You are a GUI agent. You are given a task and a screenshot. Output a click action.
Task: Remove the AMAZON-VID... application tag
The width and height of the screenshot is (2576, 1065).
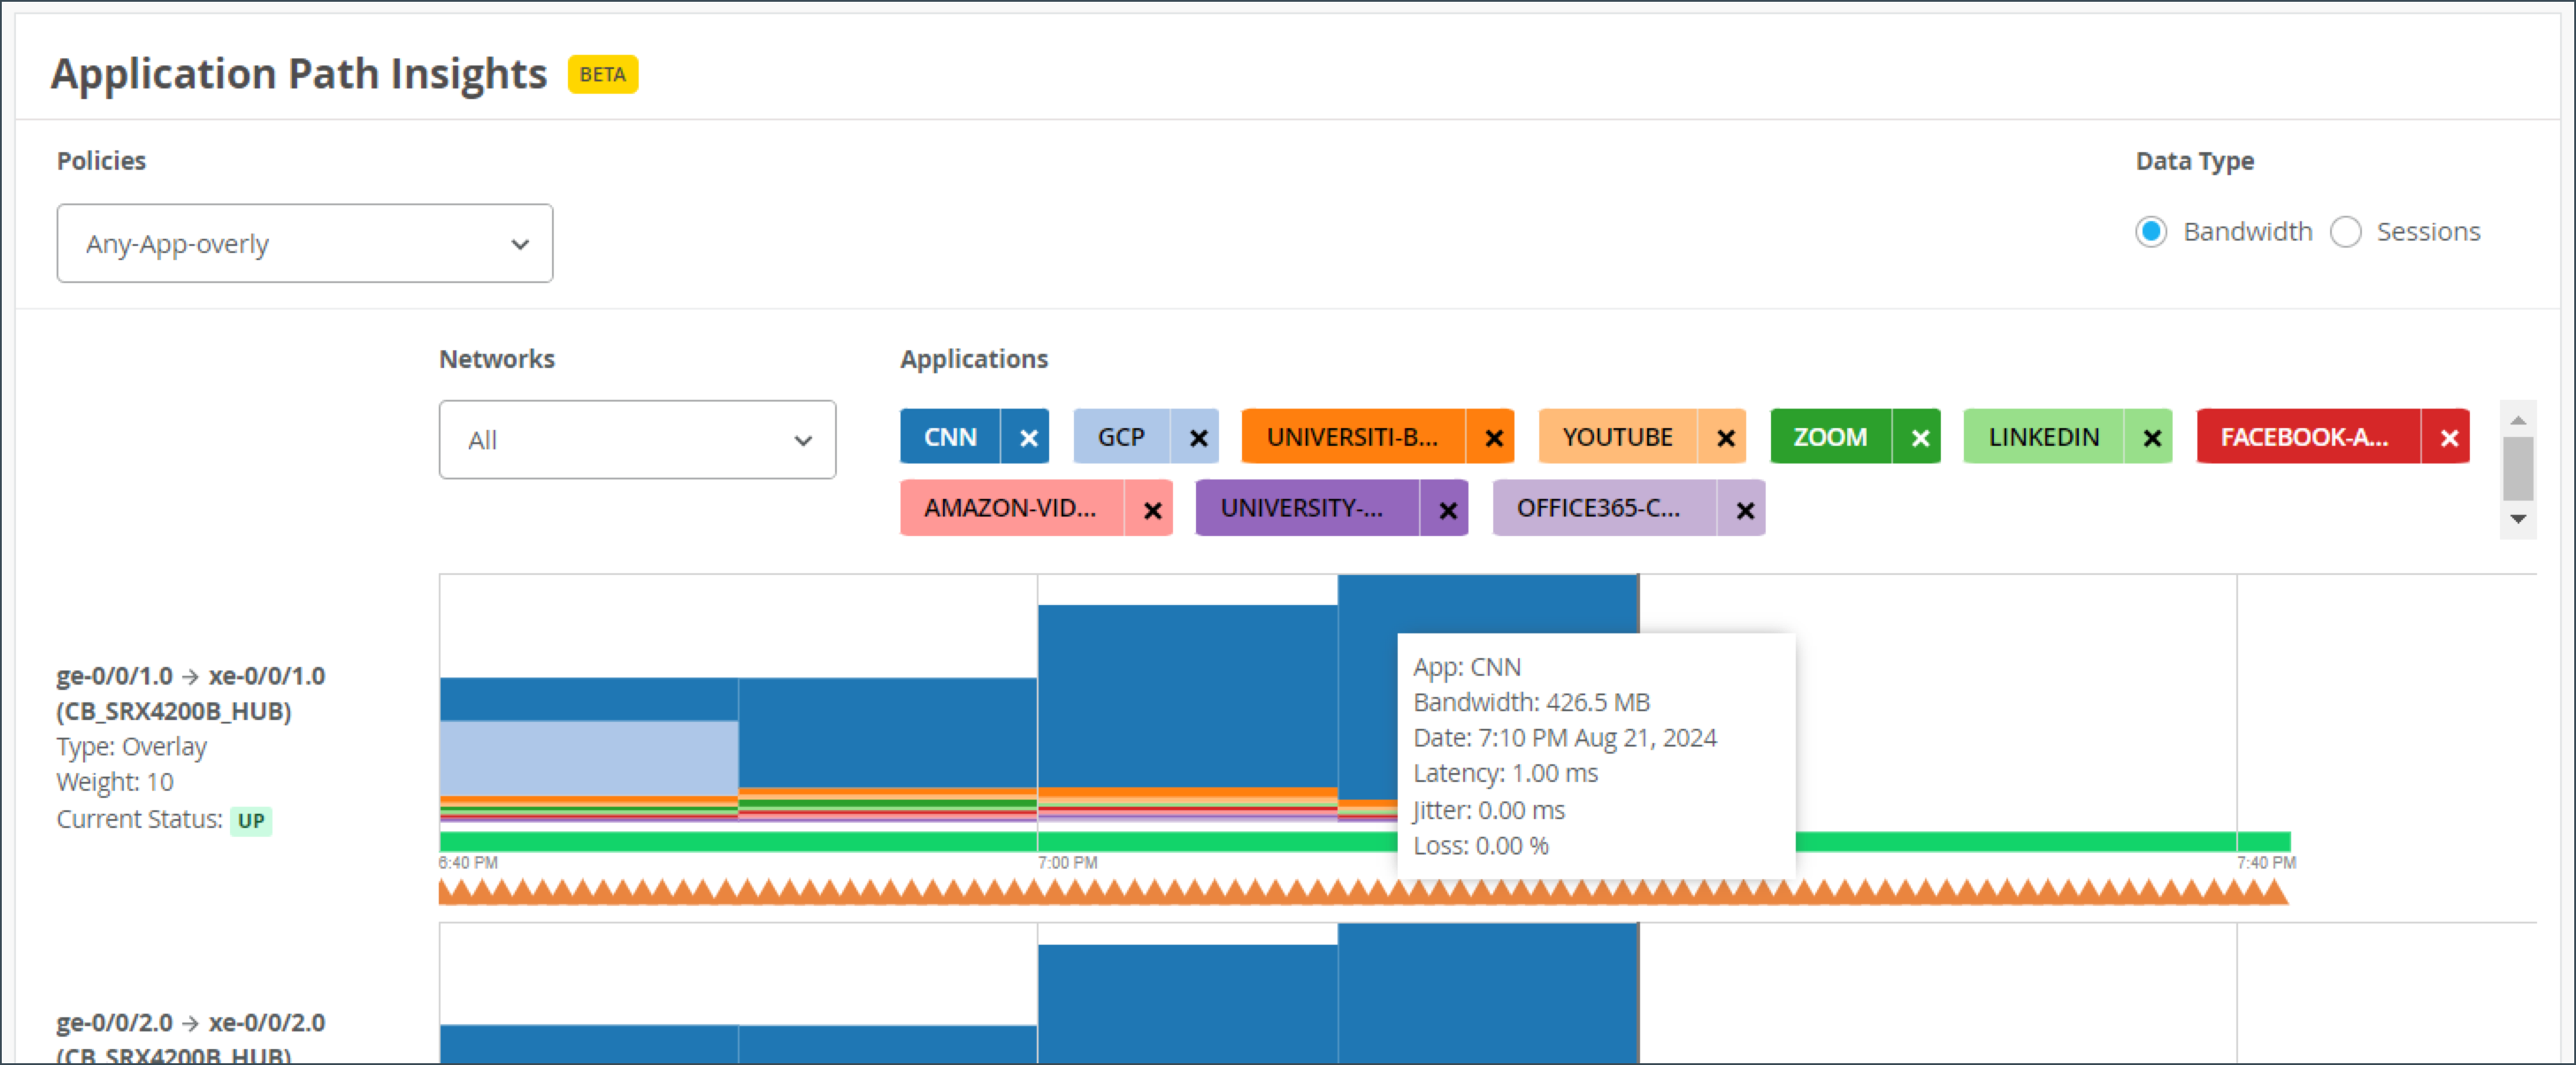tap(1151, 509)
